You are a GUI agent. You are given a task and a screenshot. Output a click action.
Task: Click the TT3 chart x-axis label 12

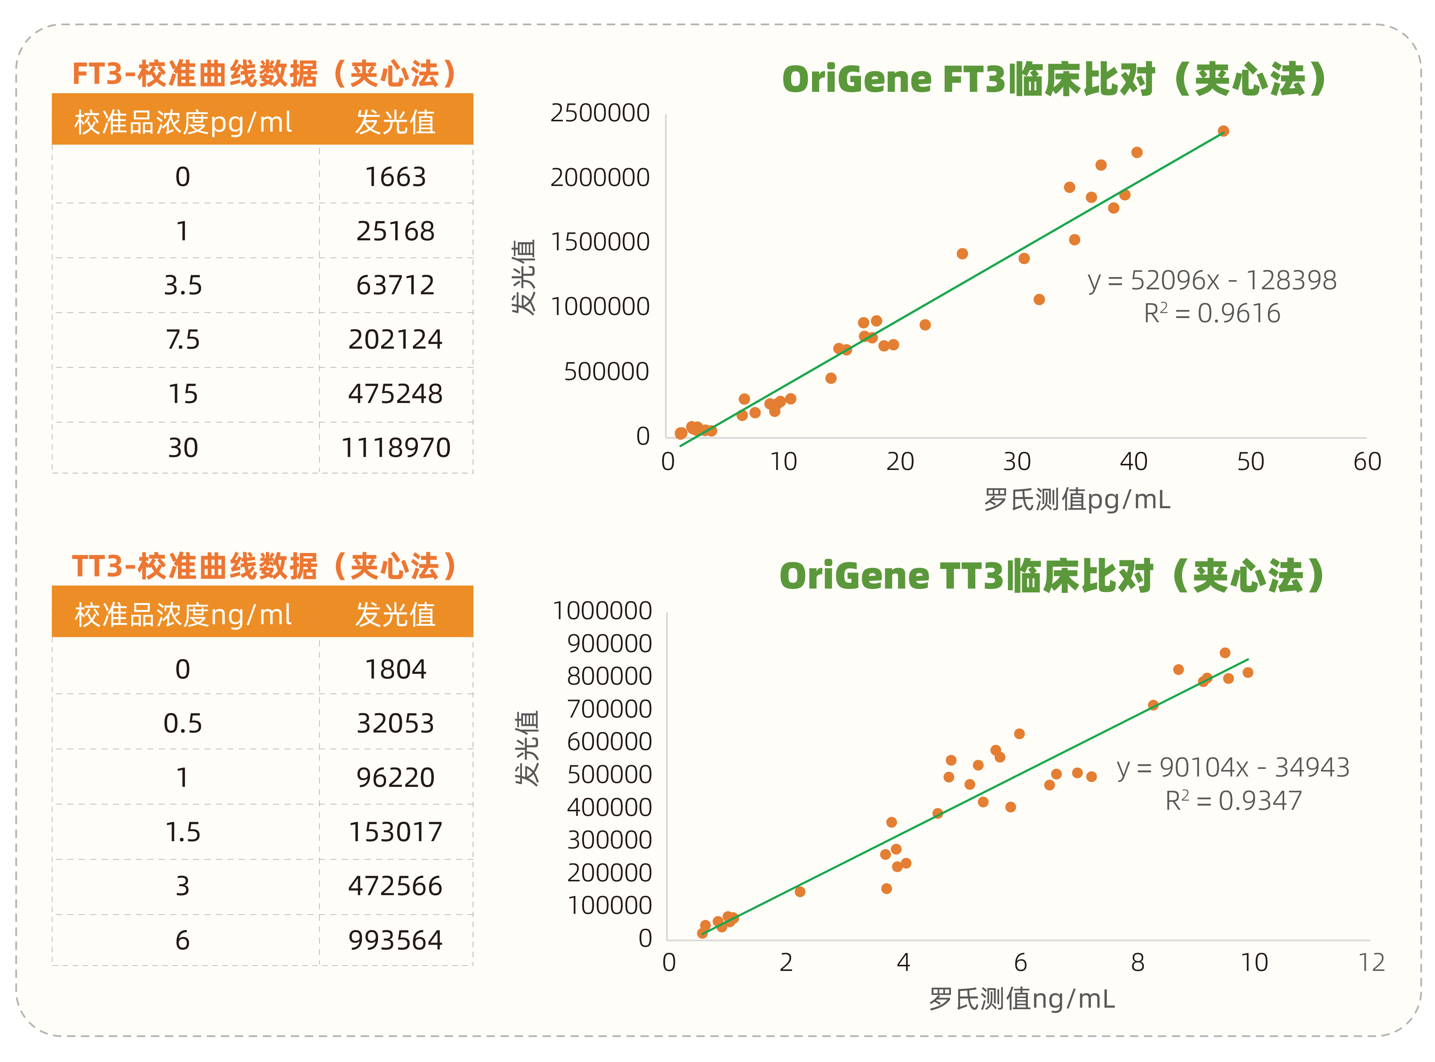coord(1371,962)
